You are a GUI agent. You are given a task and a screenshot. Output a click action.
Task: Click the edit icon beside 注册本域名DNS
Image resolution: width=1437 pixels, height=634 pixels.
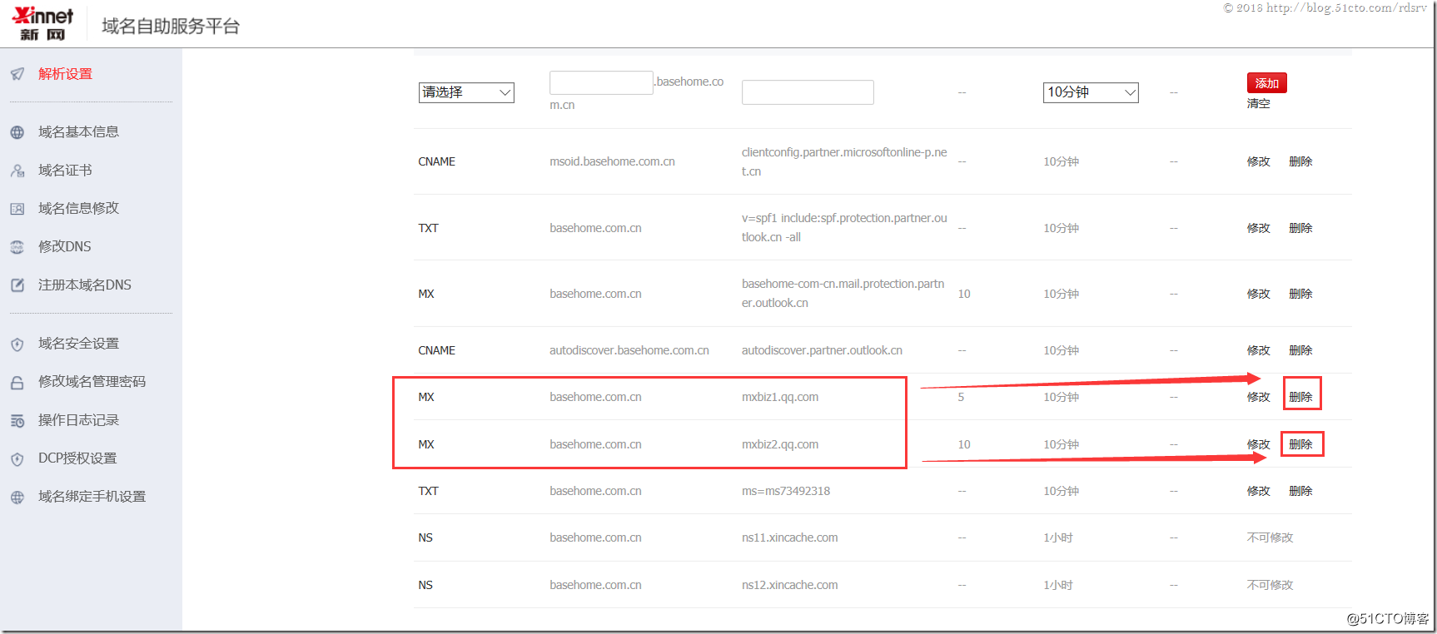(x=17, y=285)
